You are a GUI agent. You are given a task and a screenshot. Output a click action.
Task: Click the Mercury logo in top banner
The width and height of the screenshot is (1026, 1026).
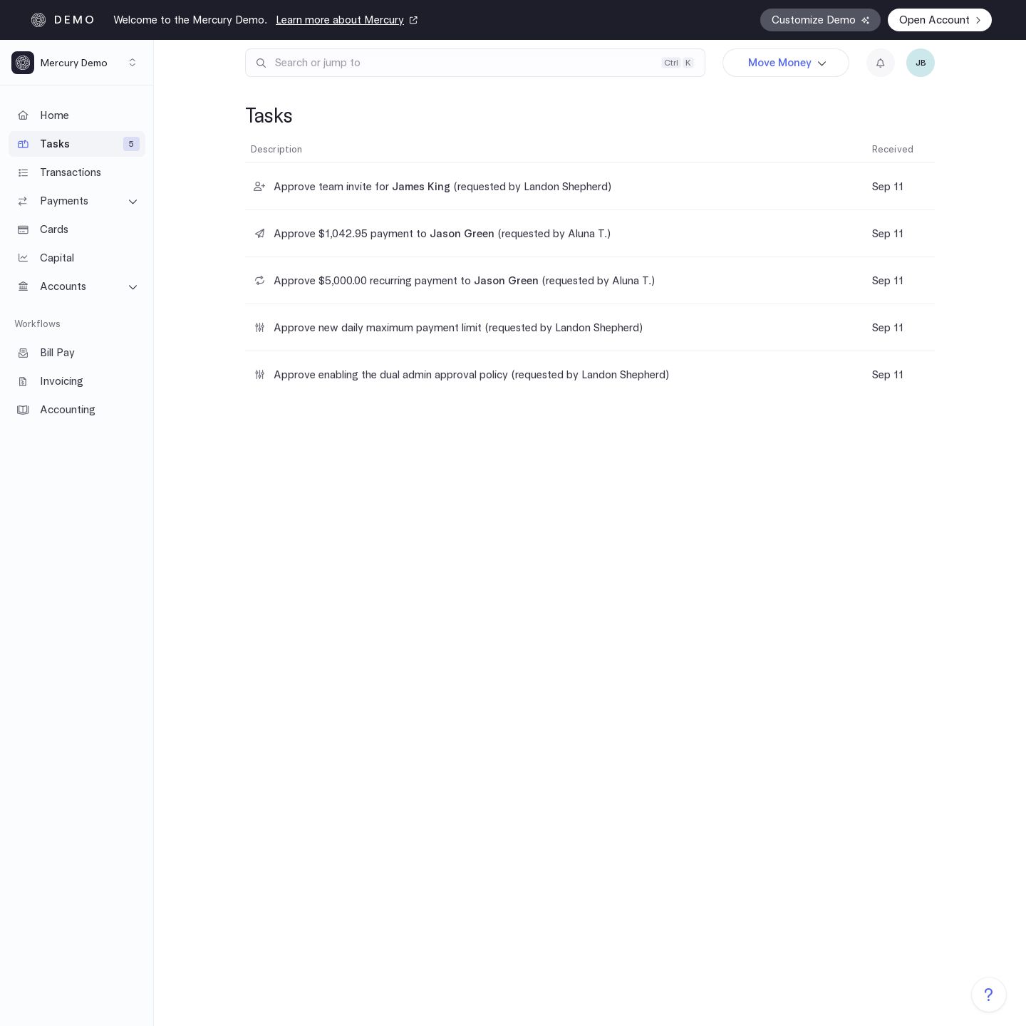(x=38, y=20)
